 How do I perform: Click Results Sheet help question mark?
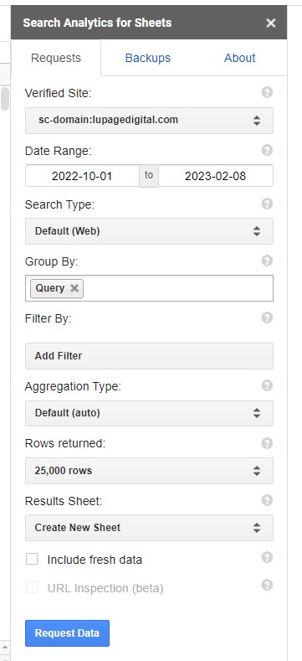pos(267,500)
